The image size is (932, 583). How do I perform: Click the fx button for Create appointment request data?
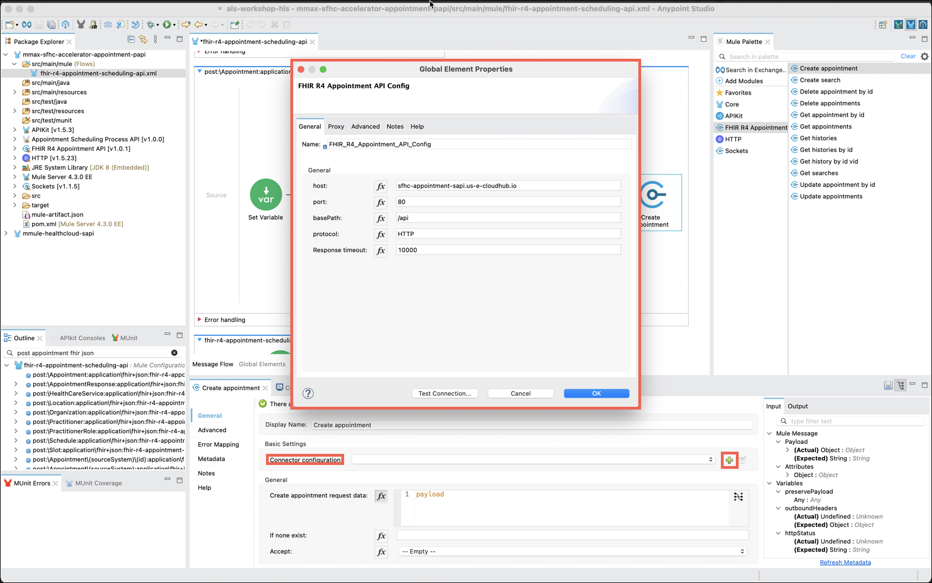click(x=381, y=496)
